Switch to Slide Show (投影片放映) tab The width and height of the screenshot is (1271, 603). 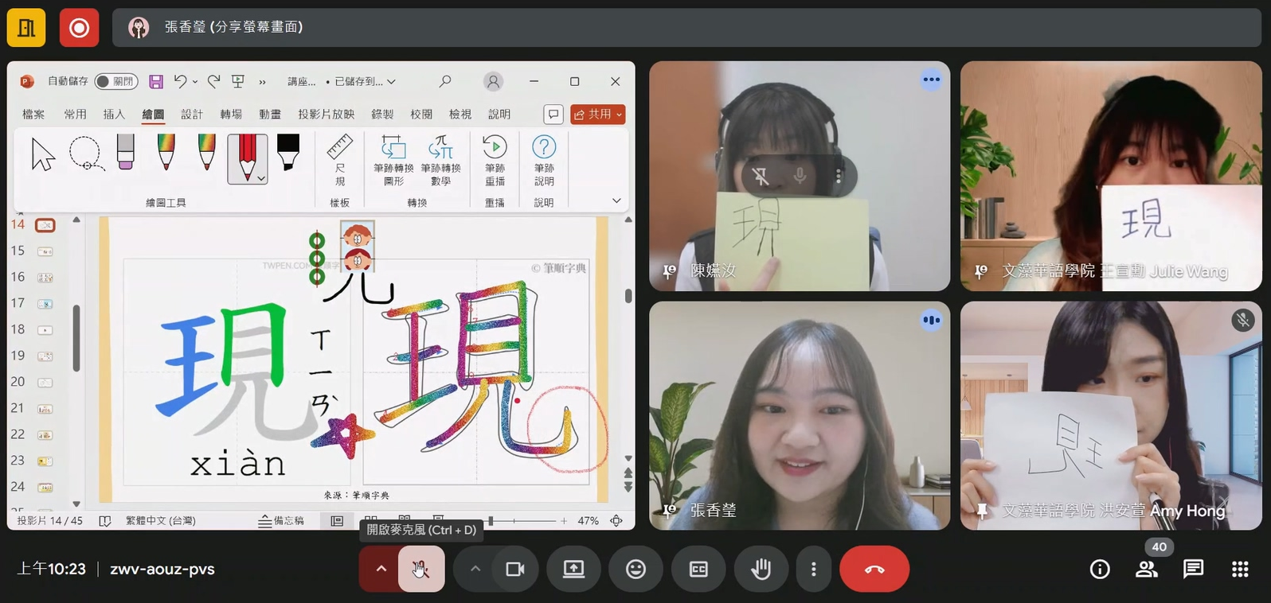point(326,115)
